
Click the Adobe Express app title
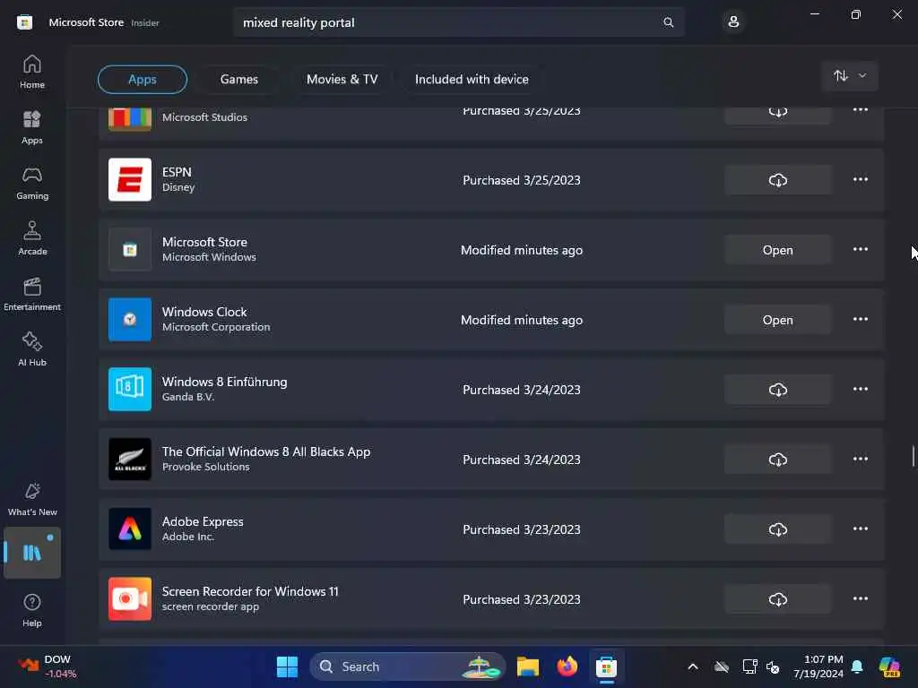(x=203, y=521)
